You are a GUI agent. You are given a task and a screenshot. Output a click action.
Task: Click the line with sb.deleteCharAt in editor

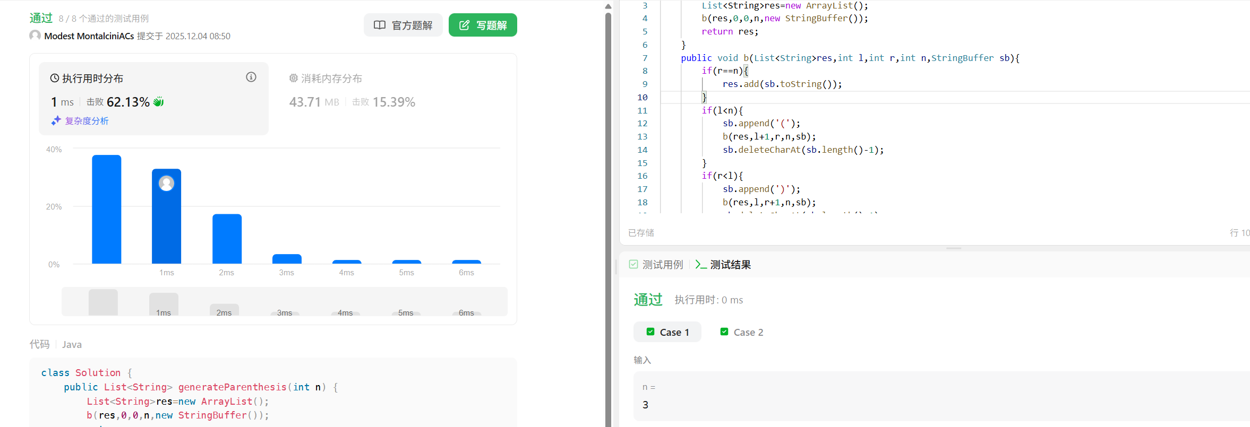point(803,150)
